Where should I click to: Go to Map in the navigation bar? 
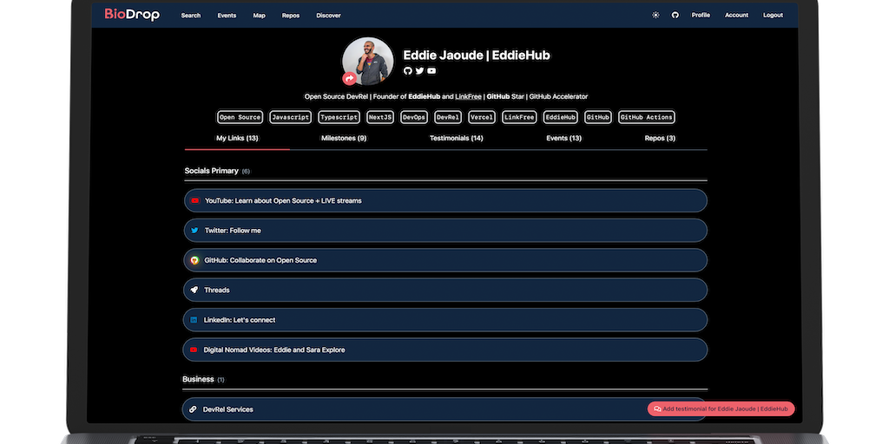pos(259,15)
